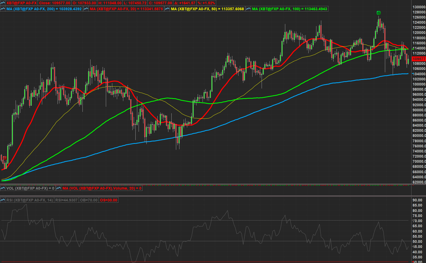Click the divider between volume and RSI panes
426x263 pixels.
(205, 196)
